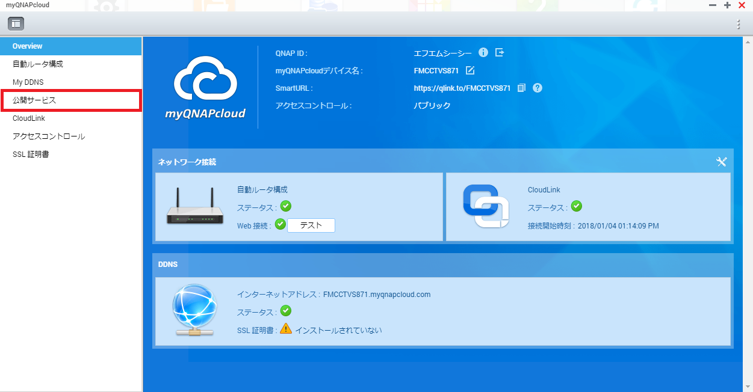Minimize the myQNAPcloud window

tap(713, 5)
